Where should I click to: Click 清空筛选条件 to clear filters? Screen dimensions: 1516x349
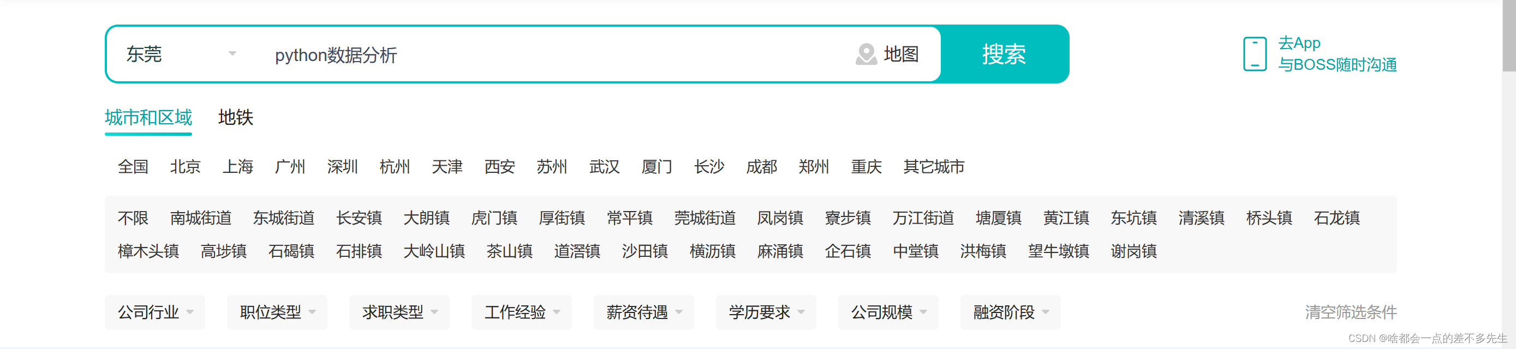pos(1351,312)
